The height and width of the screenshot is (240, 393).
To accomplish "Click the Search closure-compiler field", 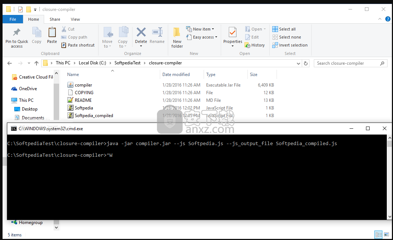I will (350, 63).
